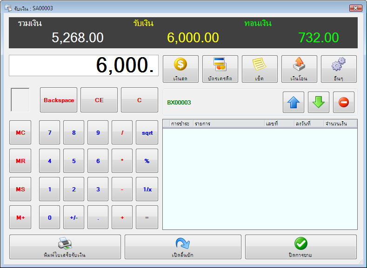Open cash drawer (เปิดลิ้นชัก)

[183, 247]
